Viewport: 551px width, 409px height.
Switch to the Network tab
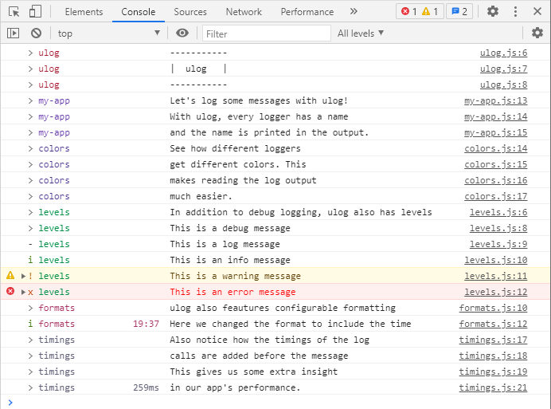244,12
